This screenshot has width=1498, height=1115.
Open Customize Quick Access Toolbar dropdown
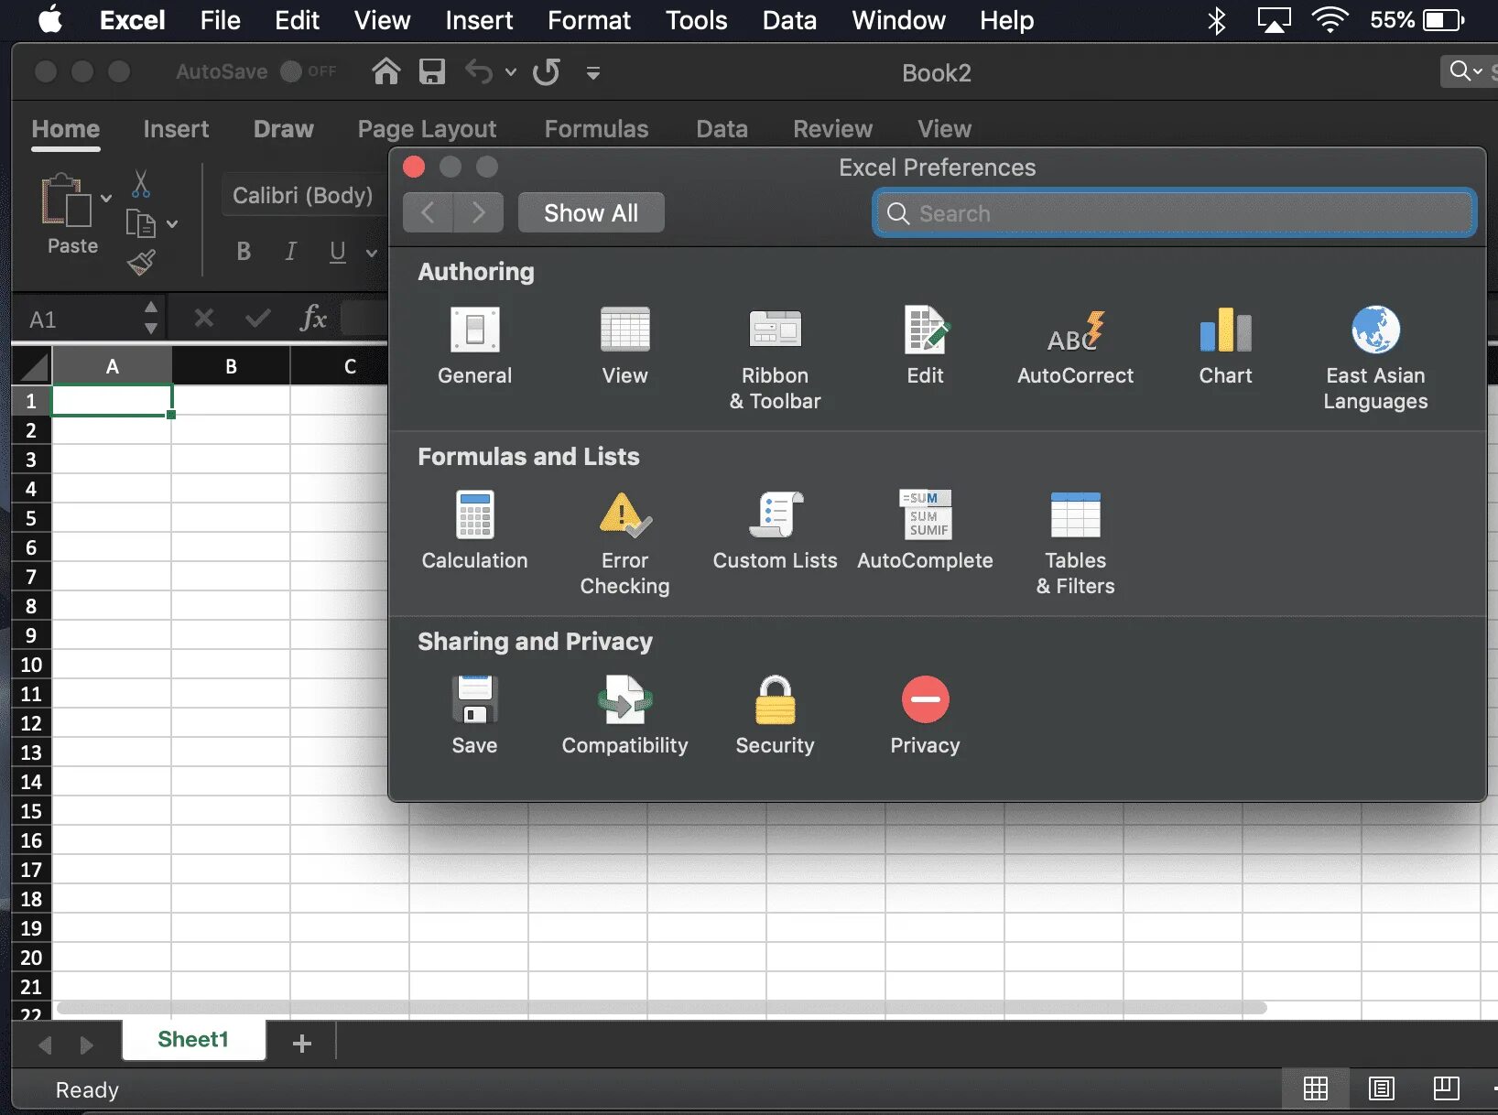pyautogui.click(x=593, y=72)
